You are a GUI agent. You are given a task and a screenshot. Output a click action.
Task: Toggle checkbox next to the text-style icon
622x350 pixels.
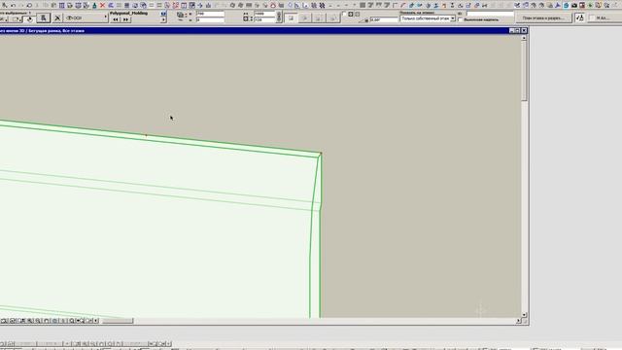click(592, 17)
